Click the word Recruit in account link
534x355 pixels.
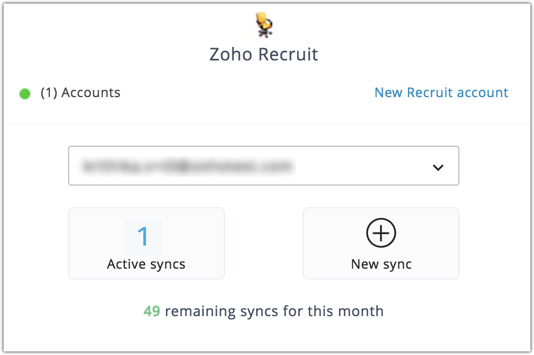[x=430, y=93]
